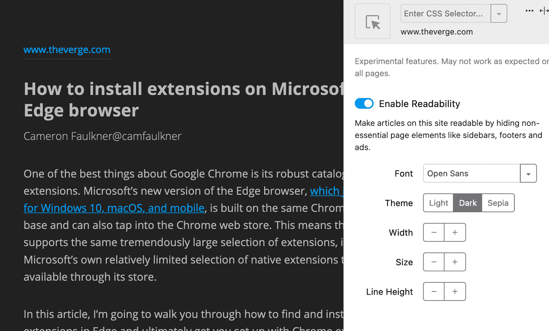549x331 pixels.
Task: Click the Enter CSS Selector input field
Action: pyautogui.click(x=445, y=14)
